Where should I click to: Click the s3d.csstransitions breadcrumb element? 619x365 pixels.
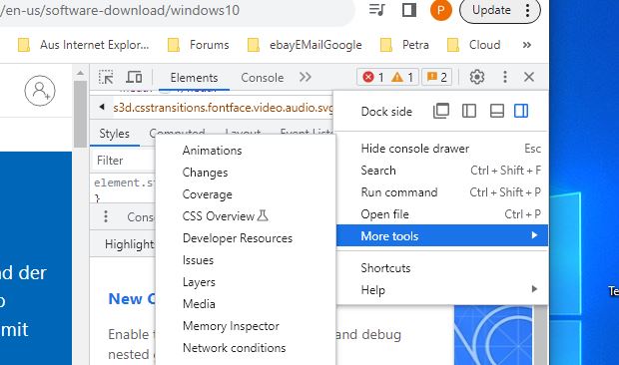[223, 108]
